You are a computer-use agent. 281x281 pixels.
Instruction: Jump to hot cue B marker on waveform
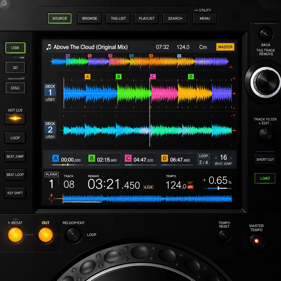coord(119,77)
